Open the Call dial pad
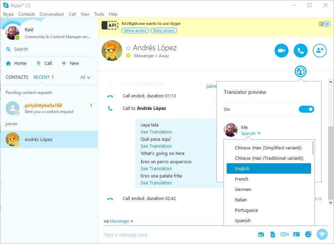Screen dimensions: 334x244 click(x=44, y=63)
